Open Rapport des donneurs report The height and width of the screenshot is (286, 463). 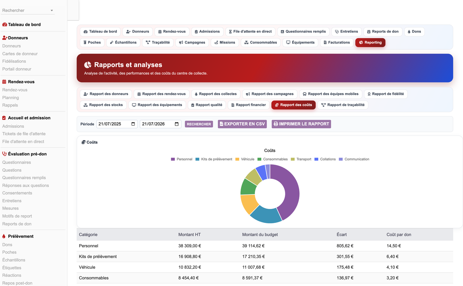click(106, 94)
